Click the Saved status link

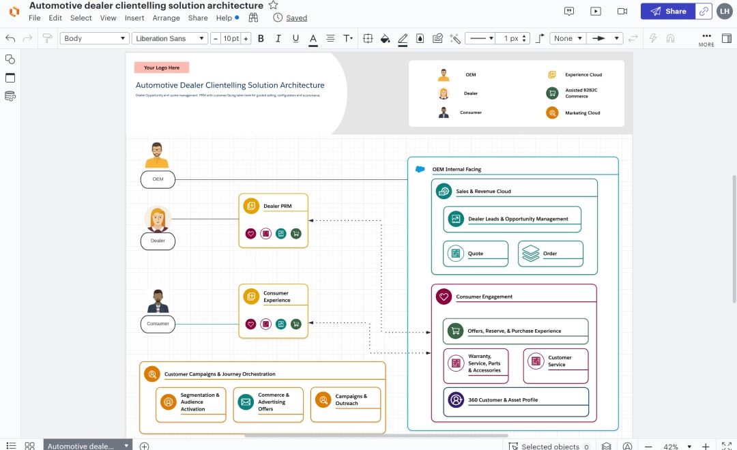click(296, 18)
